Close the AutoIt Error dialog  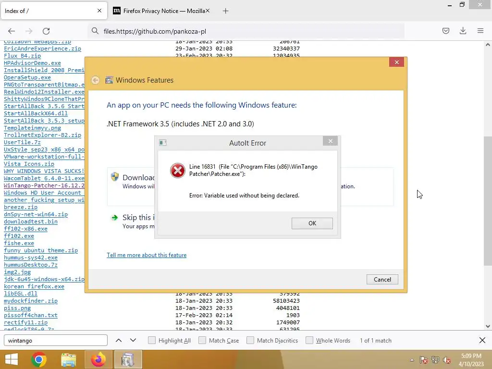pos(330,141)
